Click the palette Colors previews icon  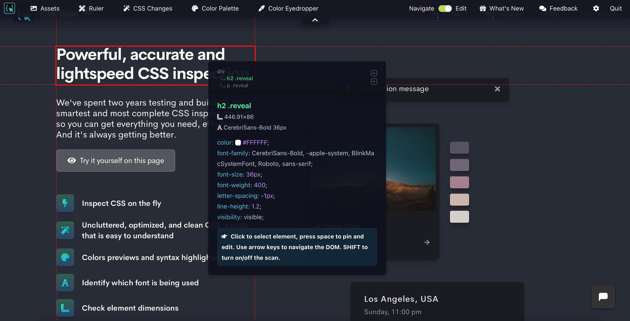click(x=65, y=257)
